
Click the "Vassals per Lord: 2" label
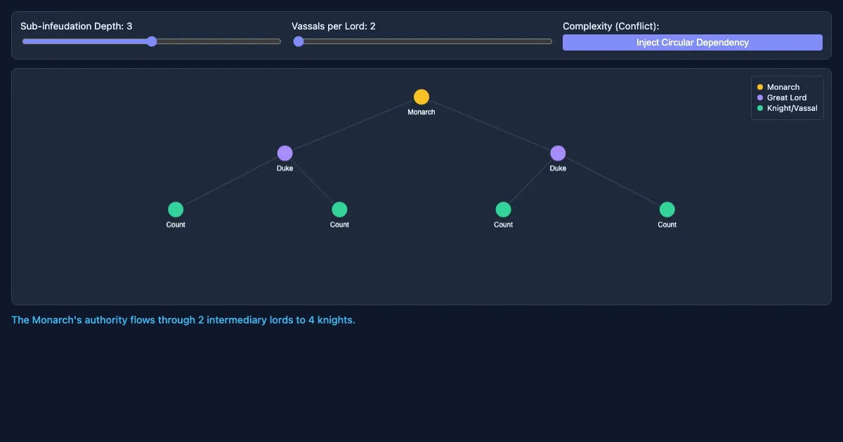[334, 26]
